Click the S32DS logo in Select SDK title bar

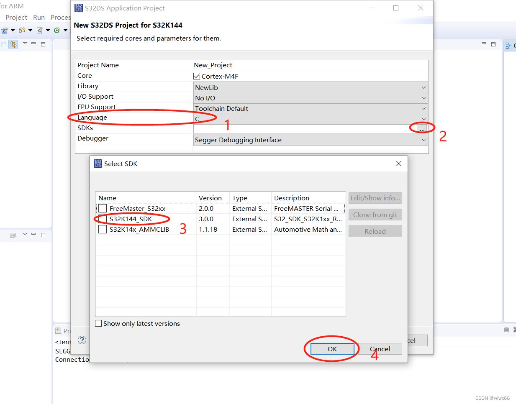click(x=98, y=164)
